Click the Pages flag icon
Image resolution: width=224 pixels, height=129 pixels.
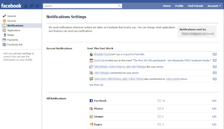91,124
